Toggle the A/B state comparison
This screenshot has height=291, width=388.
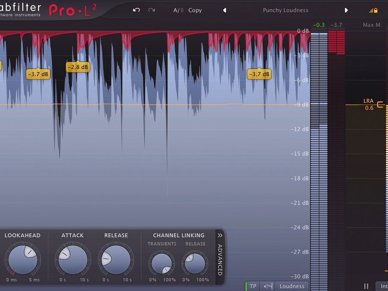tap(178, 10)
